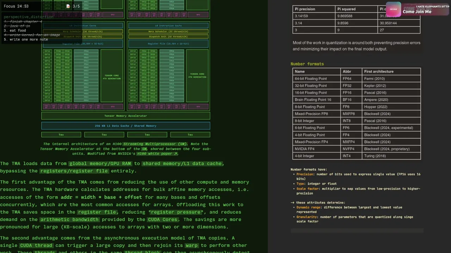451x253 pixels.
Task: Click the '9.8596' table cell
Action: (356, 23)
